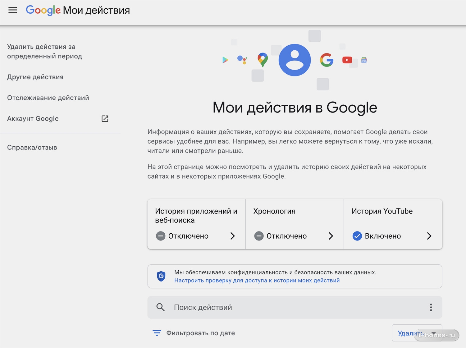Click the grey disabled icon under Хронология

point(259,236)
